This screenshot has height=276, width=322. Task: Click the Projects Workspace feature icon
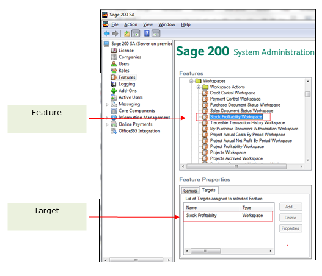pos(205,152)
